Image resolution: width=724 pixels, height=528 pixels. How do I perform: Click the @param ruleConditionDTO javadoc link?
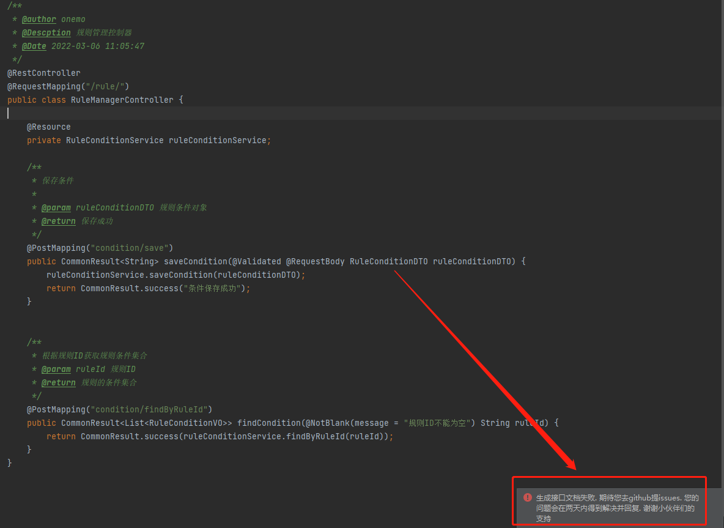click(57, 207)
